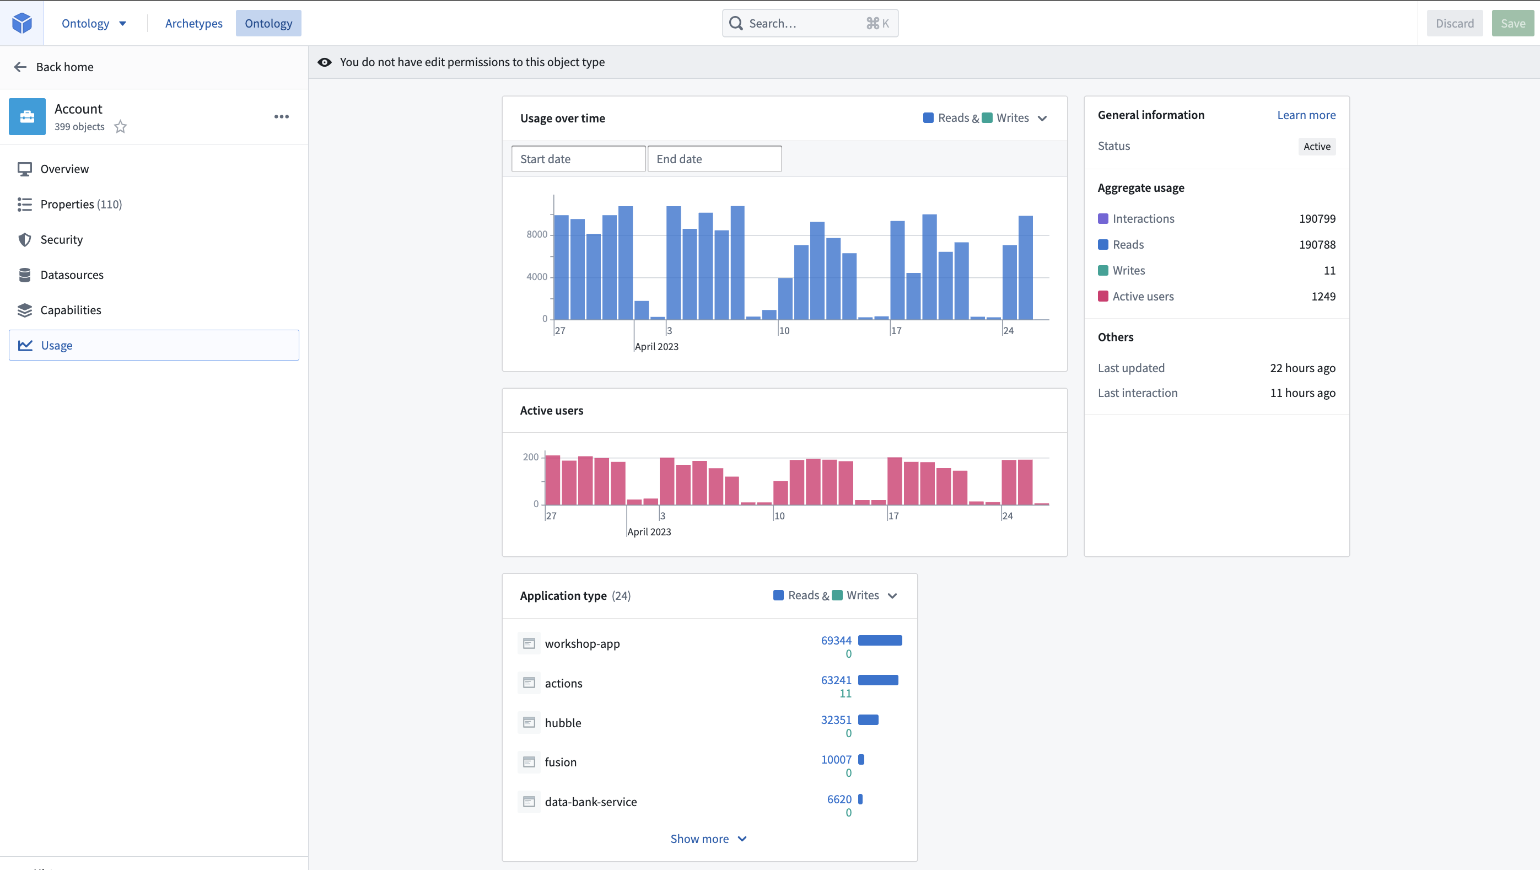Image resolution: width=1540 pixels, height=870 pixels.
Task: Open Properties (110) section
Action: [154, 205]
